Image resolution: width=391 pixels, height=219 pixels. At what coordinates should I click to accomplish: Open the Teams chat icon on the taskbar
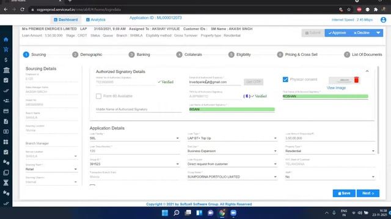coord(210,213)
